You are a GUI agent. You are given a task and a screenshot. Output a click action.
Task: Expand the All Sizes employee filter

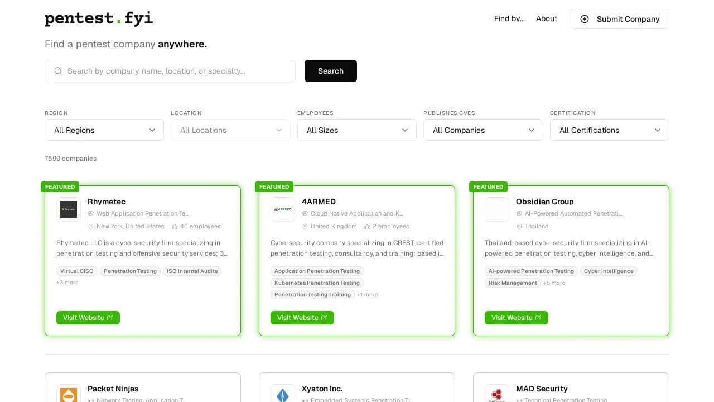356,130
